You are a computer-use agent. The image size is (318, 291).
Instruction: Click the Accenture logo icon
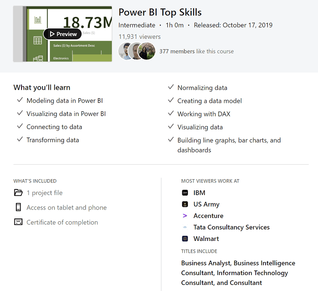coord(185,216)
